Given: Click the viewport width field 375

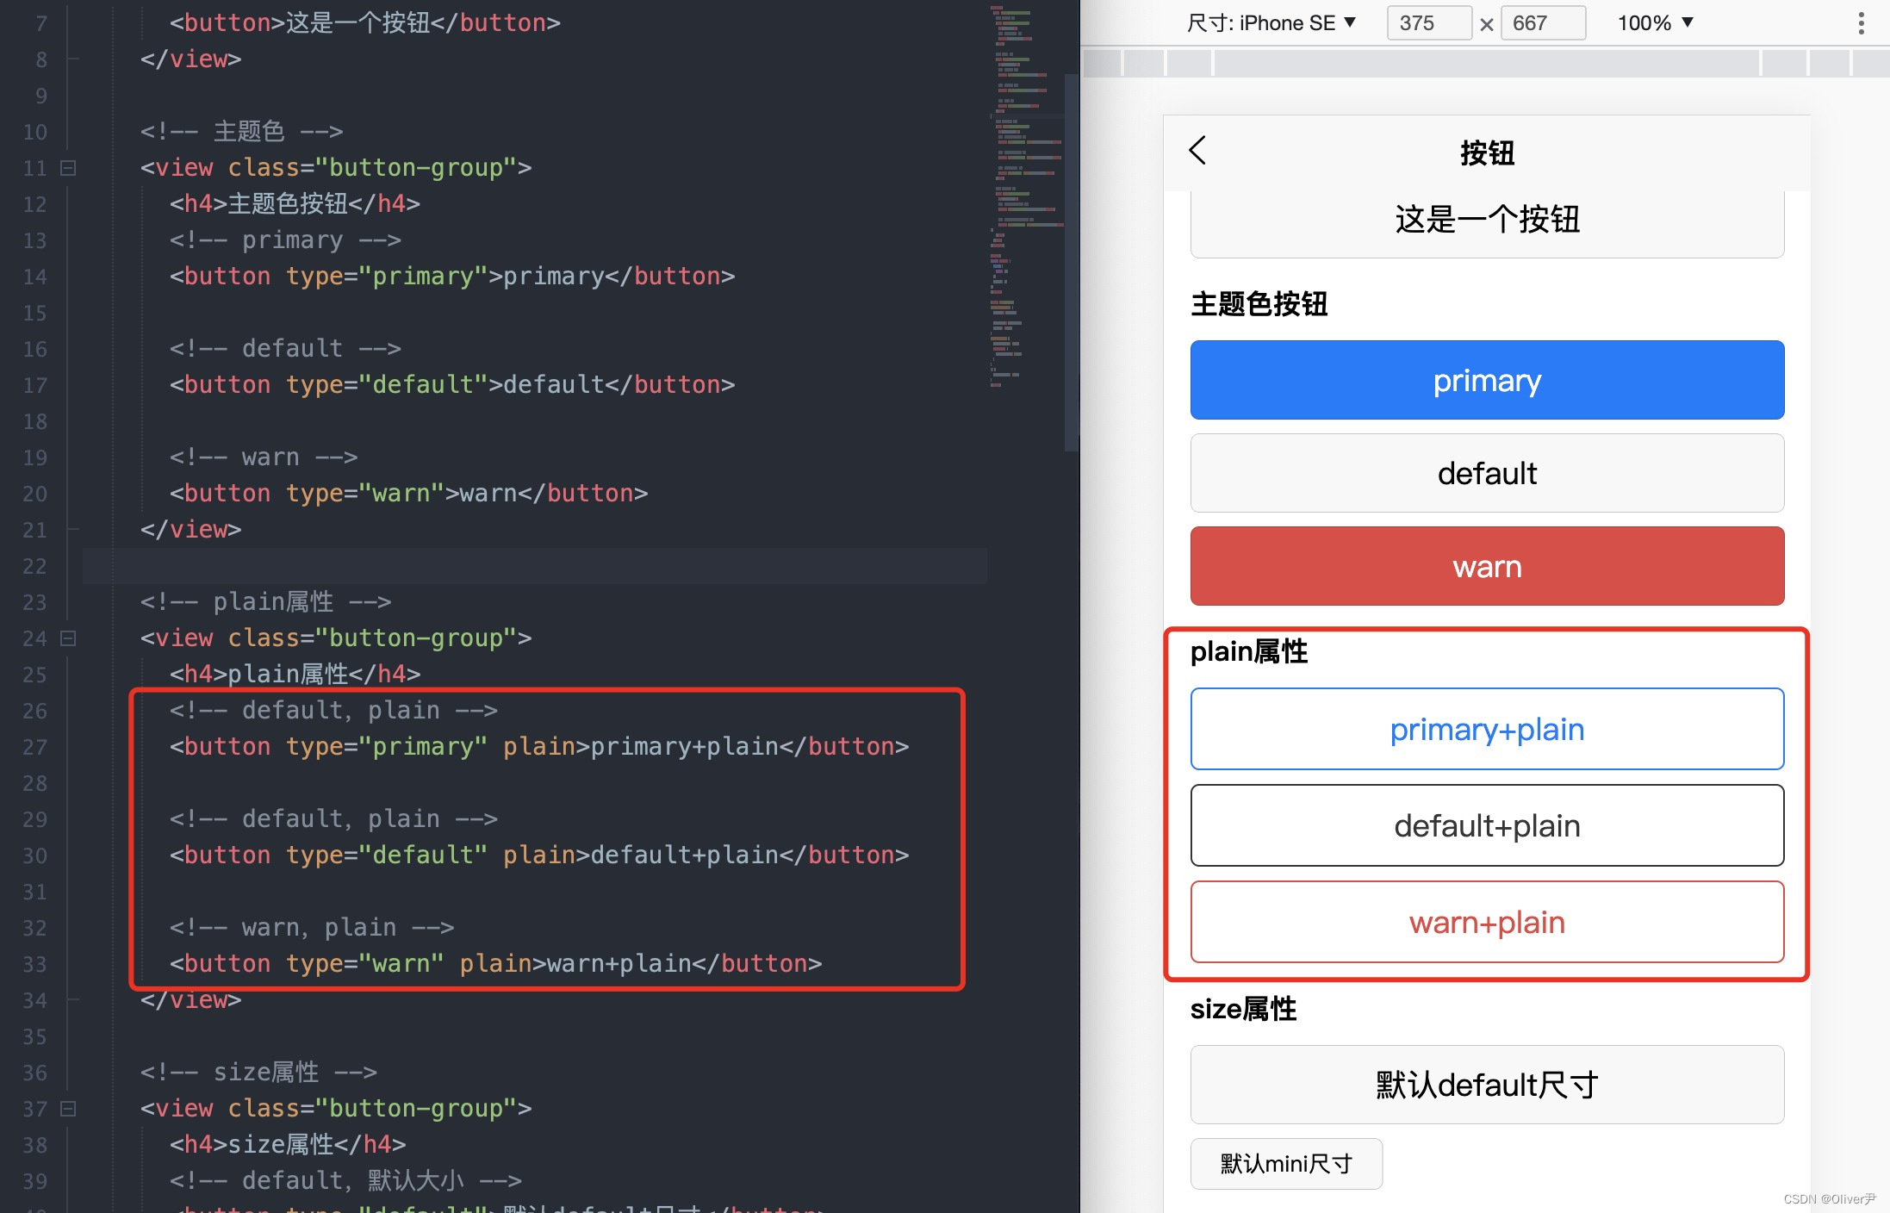Looking at the screenshot, I should 1428,23.
